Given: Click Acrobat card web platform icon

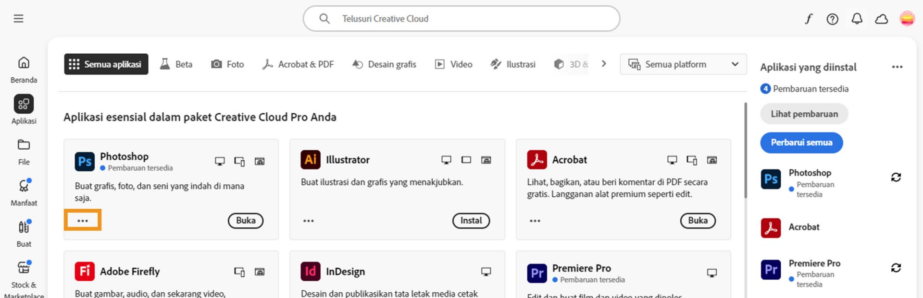Looking at the screenshot, I should click(712, 160).
